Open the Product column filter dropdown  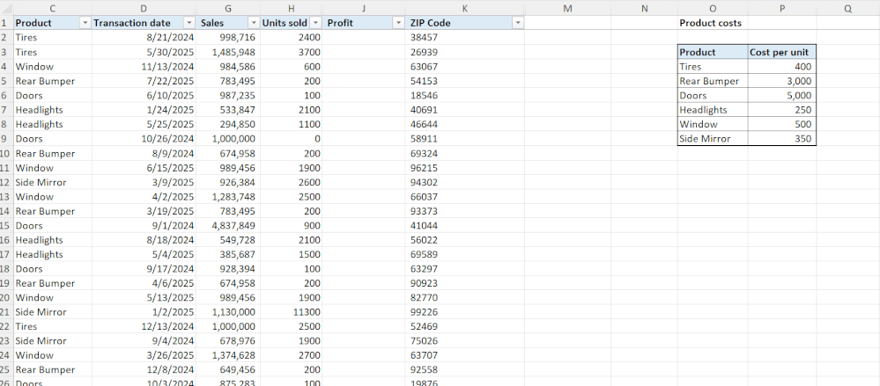click(x=85, y=23)
